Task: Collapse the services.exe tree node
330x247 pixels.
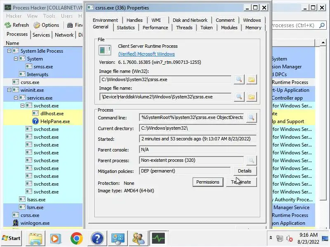Action: click(16, 98)
